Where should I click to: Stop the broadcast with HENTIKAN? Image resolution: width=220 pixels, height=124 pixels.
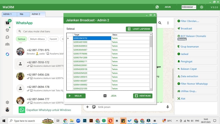143,96
